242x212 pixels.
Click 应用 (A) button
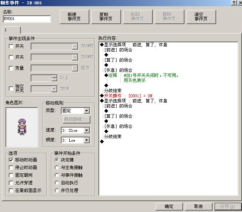click(x=228, y=207)
